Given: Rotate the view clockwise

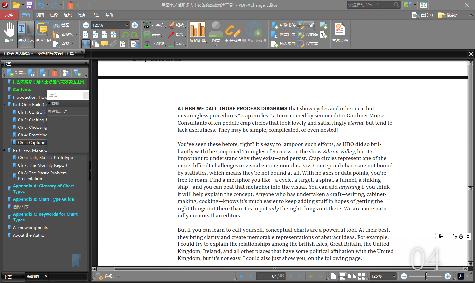Looking at the screenshot, I should pyautogui.click(x=134, y=35).
